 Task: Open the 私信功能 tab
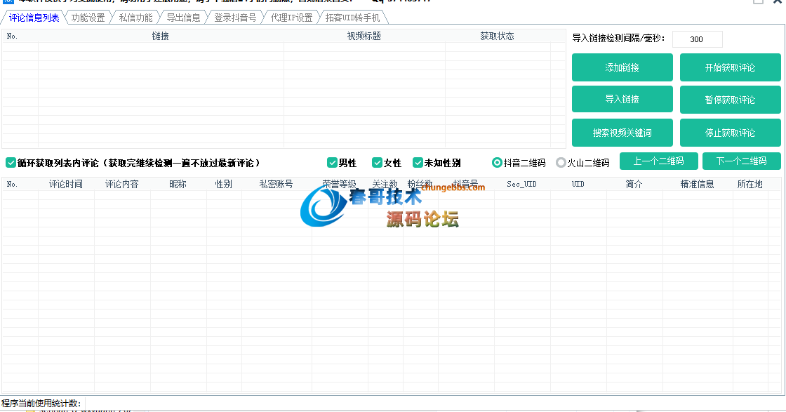tap(135, 18)
